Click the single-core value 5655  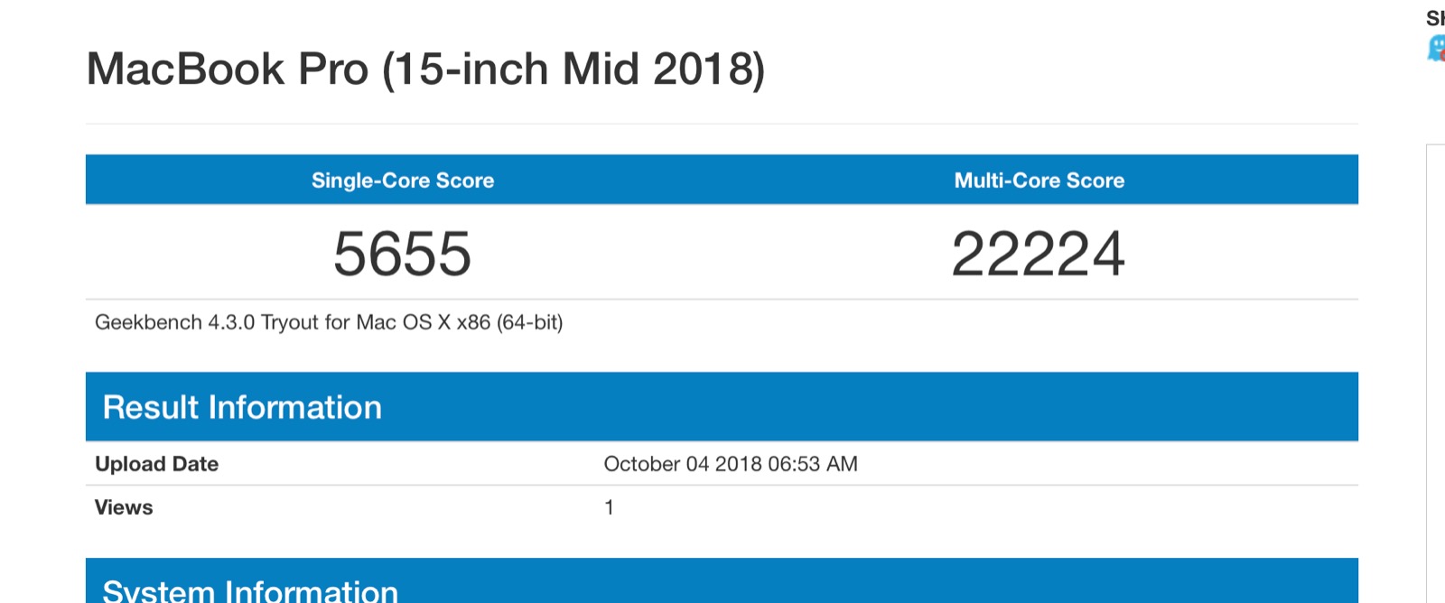tap(403, 254)
